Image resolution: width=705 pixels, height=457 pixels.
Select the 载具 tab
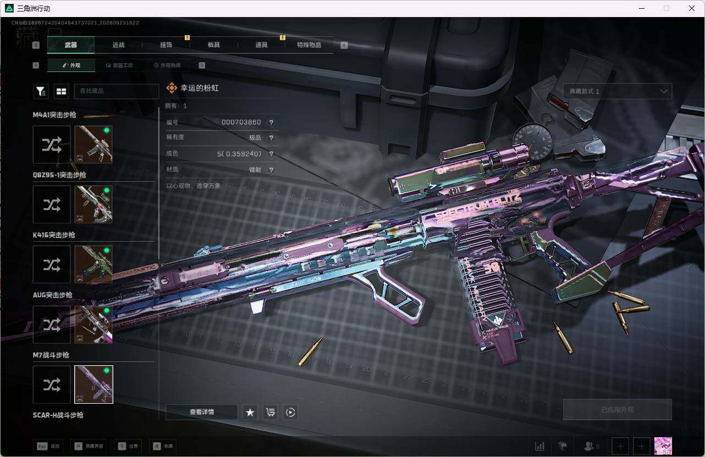[214, 45]
